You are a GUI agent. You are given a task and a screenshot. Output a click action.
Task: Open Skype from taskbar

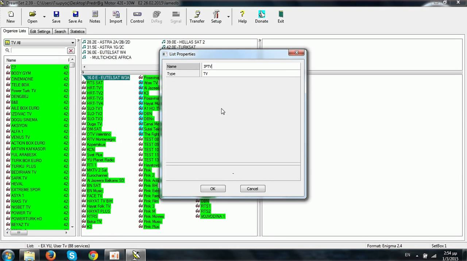coord(72,256)
